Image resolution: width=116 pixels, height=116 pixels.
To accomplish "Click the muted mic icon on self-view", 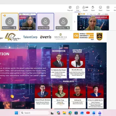I will tap(84, 28).
